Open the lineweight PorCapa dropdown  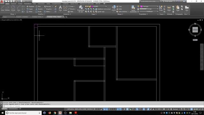coord(149,9)
